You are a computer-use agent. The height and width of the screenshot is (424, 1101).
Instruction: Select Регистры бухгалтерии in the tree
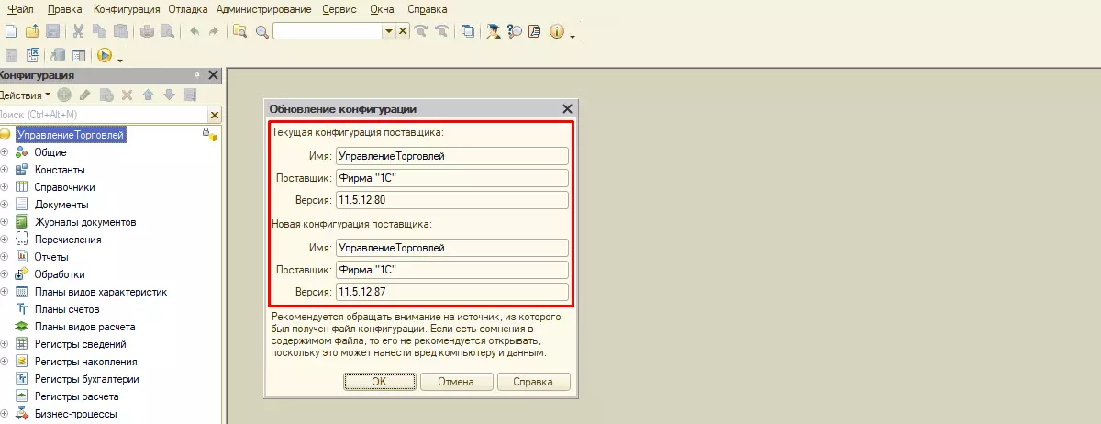click(87, 379)
